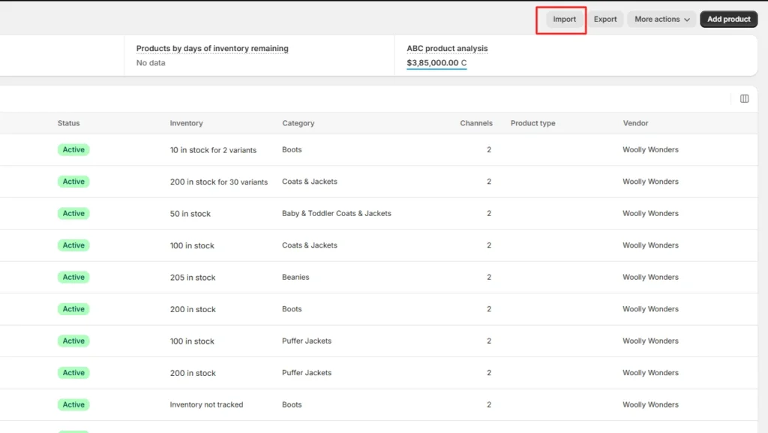Open the ABC product analysis heading link

(447, 49)
